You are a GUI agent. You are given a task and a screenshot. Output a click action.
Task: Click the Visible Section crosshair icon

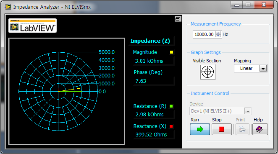coord(207,72)
